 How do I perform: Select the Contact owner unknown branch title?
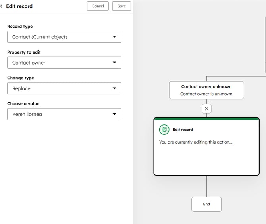(206, 86)
